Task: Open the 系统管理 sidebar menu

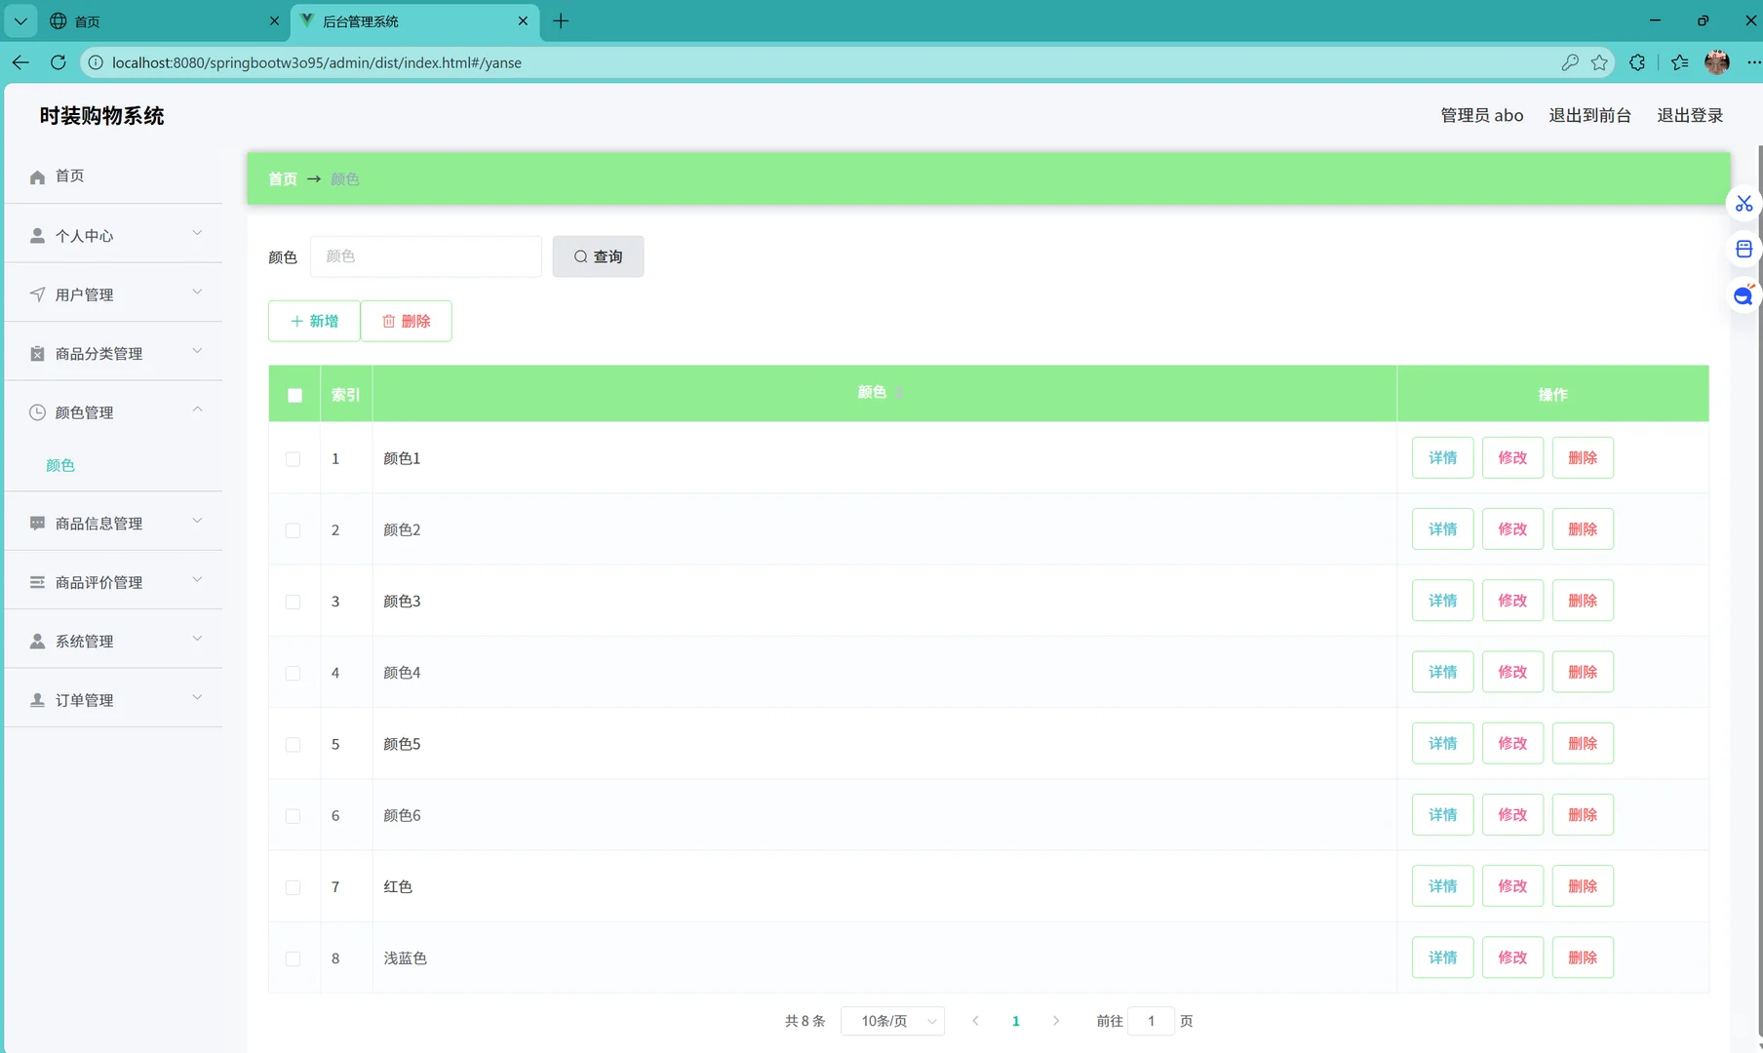Action: click(113, 641)
